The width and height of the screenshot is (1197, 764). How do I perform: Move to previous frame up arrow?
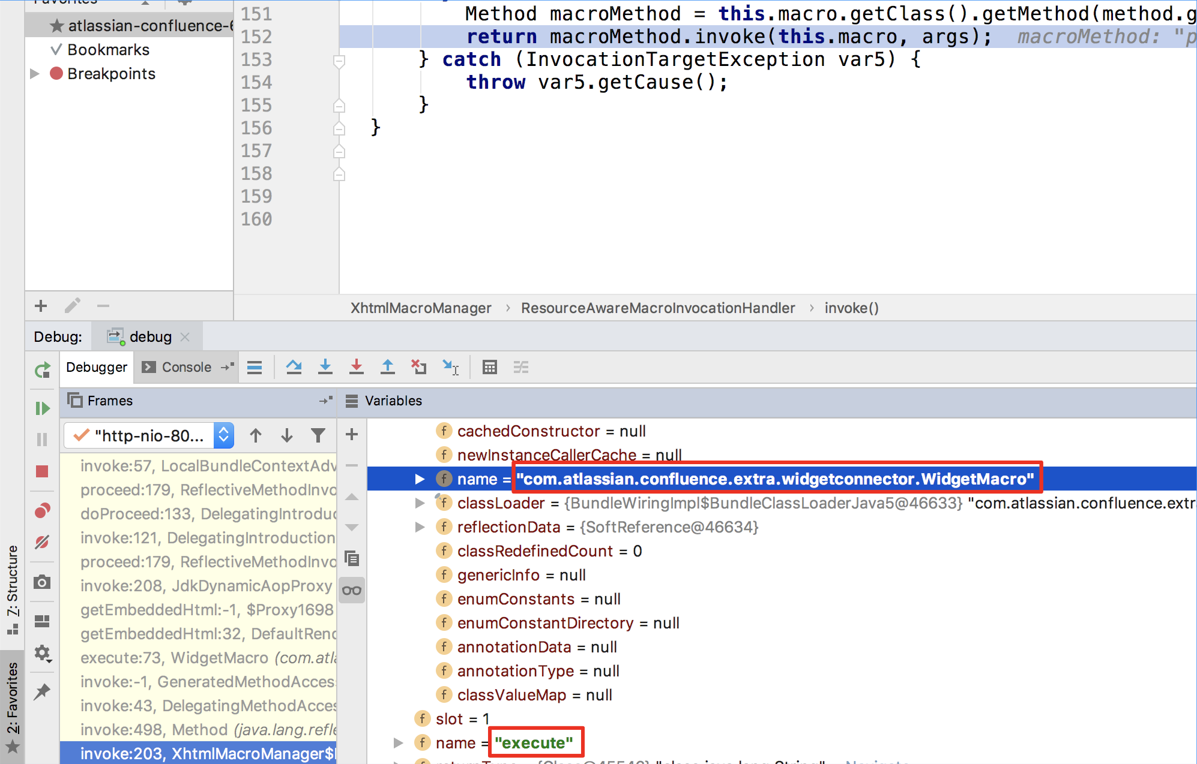[x=256, y=435]
